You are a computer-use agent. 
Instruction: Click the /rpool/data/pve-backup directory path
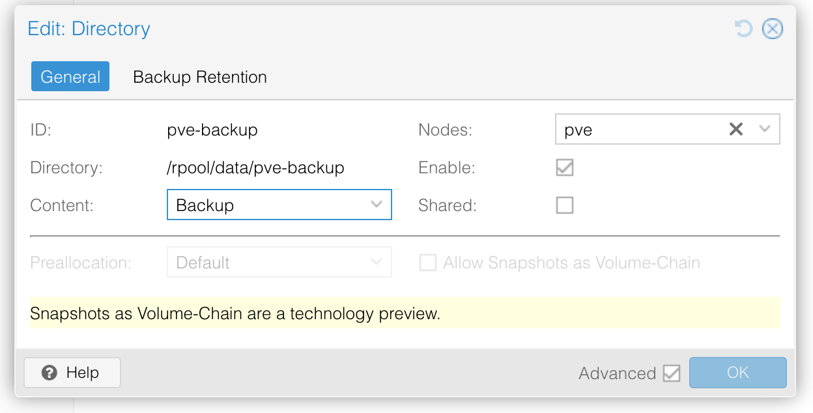255,167
